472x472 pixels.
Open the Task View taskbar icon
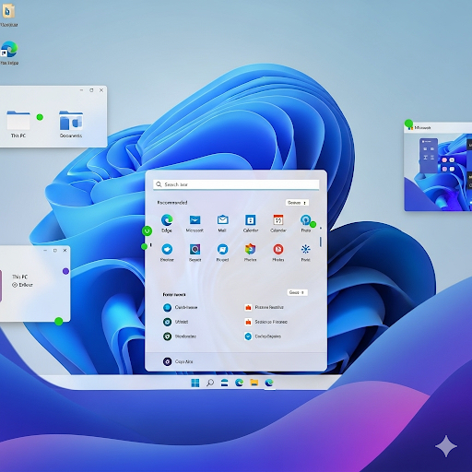click(225, 383)
